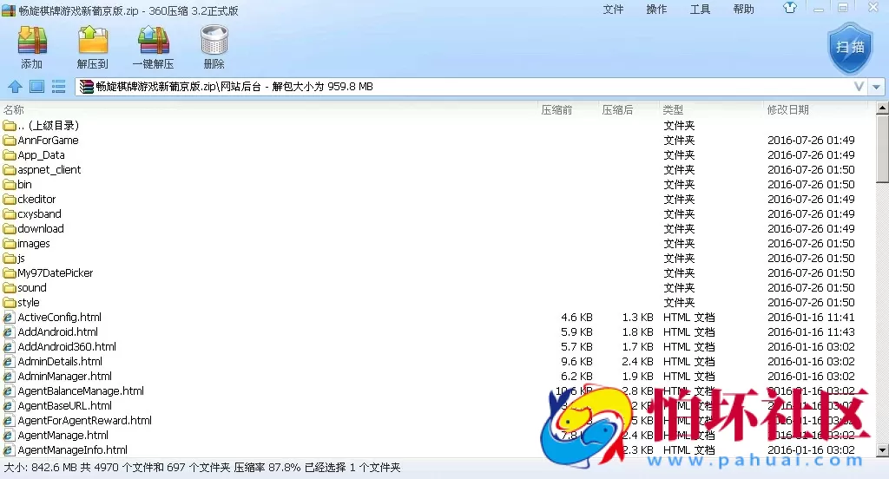Click the 1.8 KB compressed size of AddAndroid.html
The height and width of the screenshot is (479, 889).
click(637, 332)
